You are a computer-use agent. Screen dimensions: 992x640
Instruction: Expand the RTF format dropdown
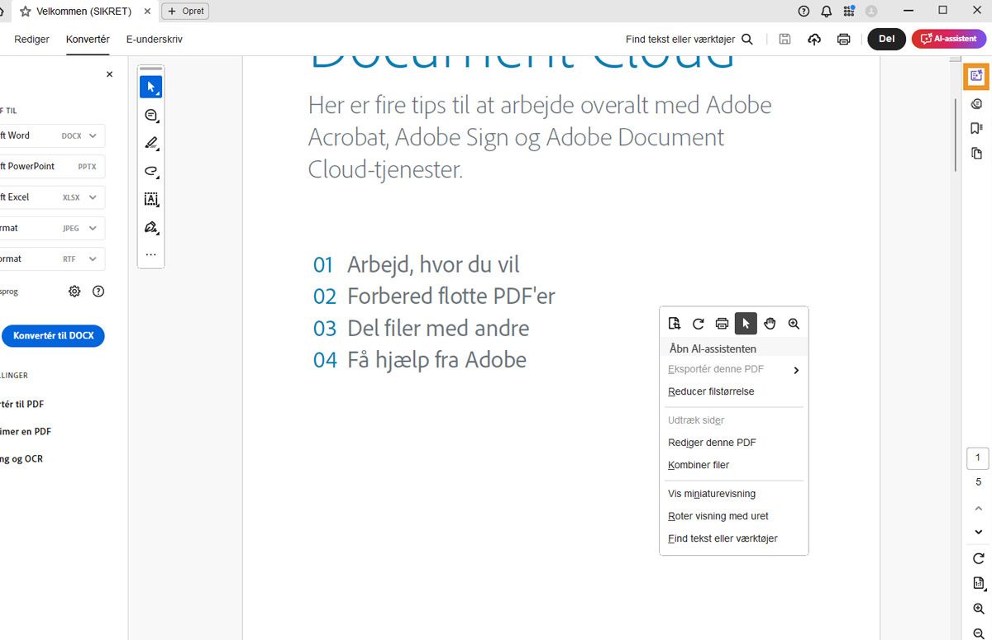(93, 258)
